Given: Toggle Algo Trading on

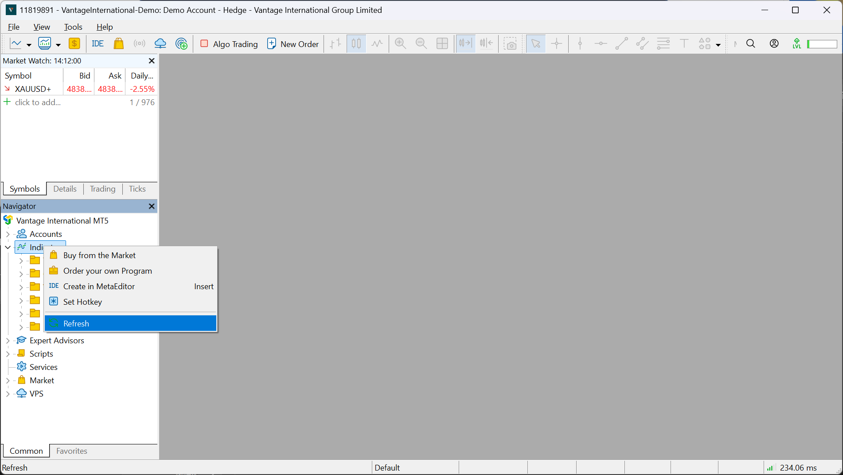Looking at the screenshot, I should tap(229, 43).
